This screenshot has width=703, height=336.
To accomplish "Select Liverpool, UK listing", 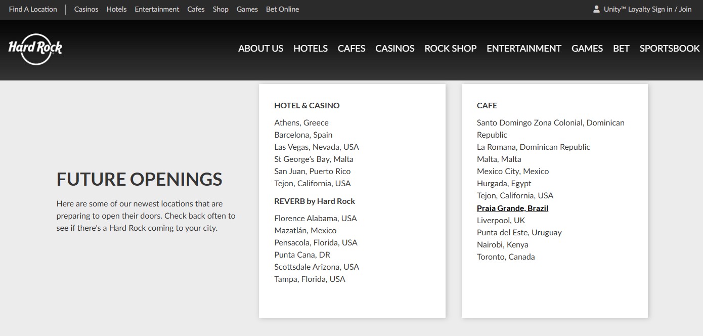I will coord(501,220).
